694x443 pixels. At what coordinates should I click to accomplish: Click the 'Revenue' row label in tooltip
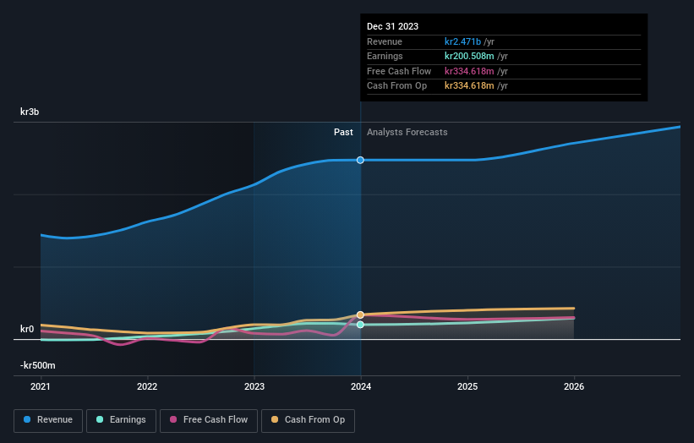(385, 41)
